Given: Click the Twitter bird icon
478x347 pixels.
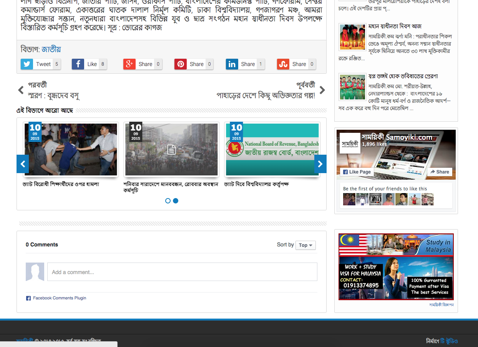Looking at the screenshot, I should [x=27, y=64].
